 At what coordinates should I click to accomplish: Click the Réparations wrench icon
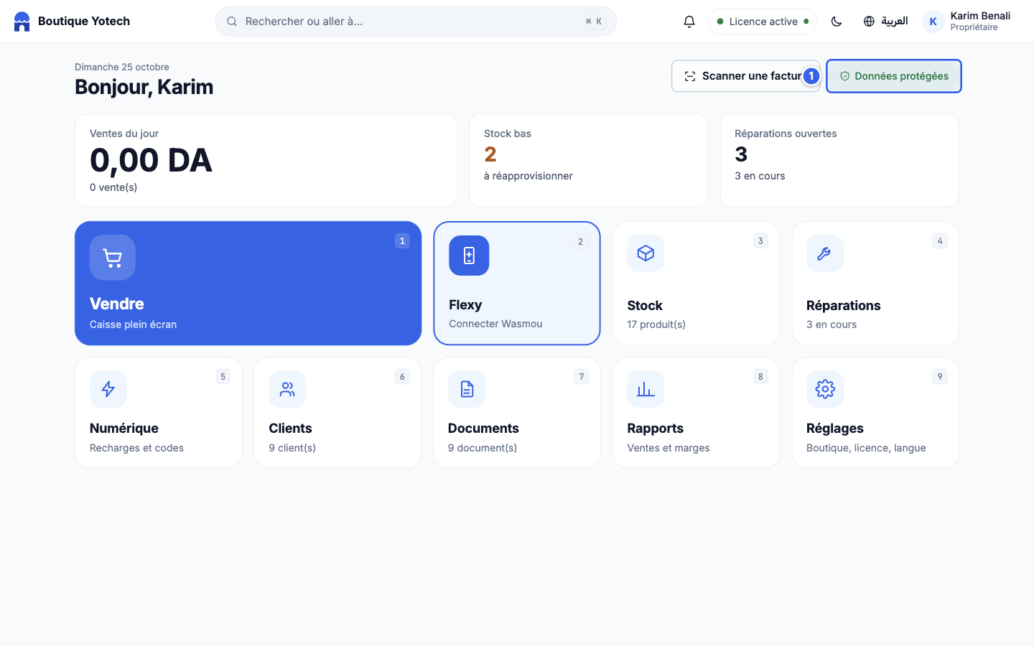824,253
